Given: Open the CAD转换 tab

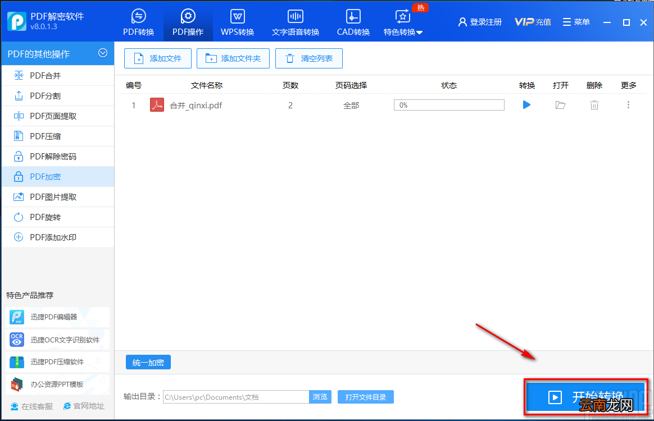Looking at the screenshot, I should (353, 22).
